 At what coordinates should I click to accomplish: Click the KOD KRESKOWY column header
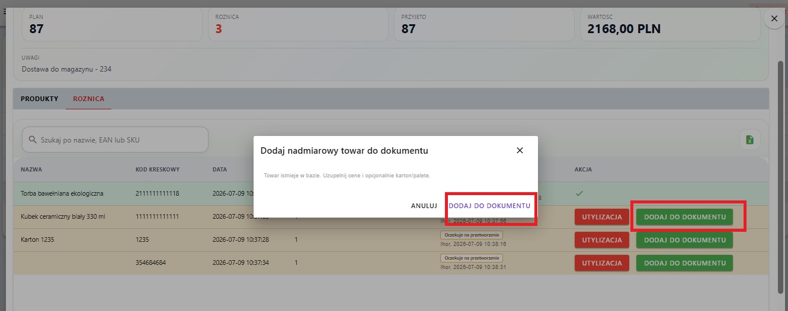[x=158, y=170]
